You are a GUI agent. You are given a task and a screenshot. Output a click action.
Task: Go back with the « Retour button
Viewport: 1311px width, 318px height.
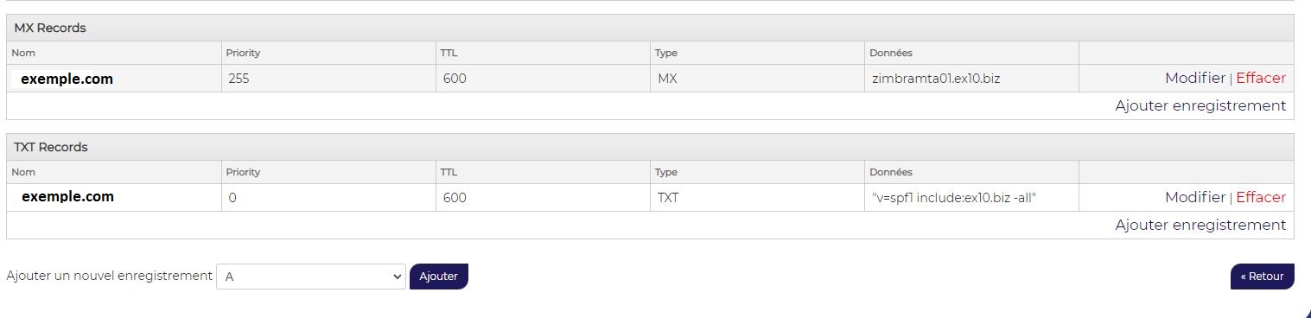[x=1263, y=277]
